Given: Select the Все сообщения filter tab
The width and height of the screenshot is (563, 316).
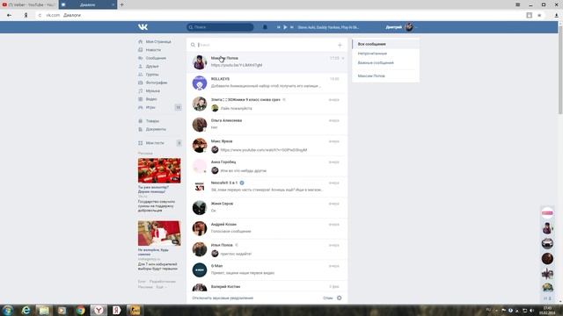Looking at the screenshot, I should tap(385, 44).
